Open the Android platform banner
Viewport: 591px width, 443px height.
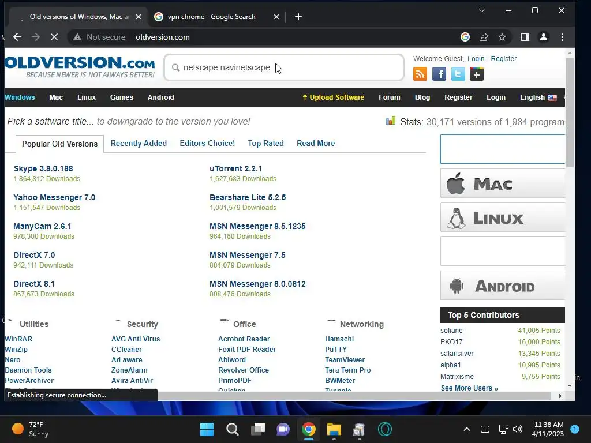point(503,285)
